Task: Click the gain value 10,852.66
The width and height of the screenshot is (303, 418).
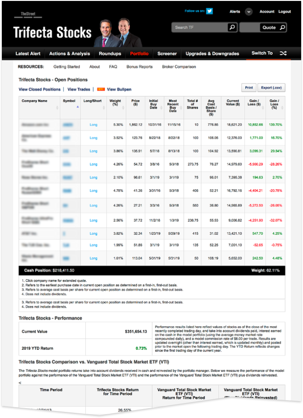Action: pyautogui.click(x=255, y=124)
